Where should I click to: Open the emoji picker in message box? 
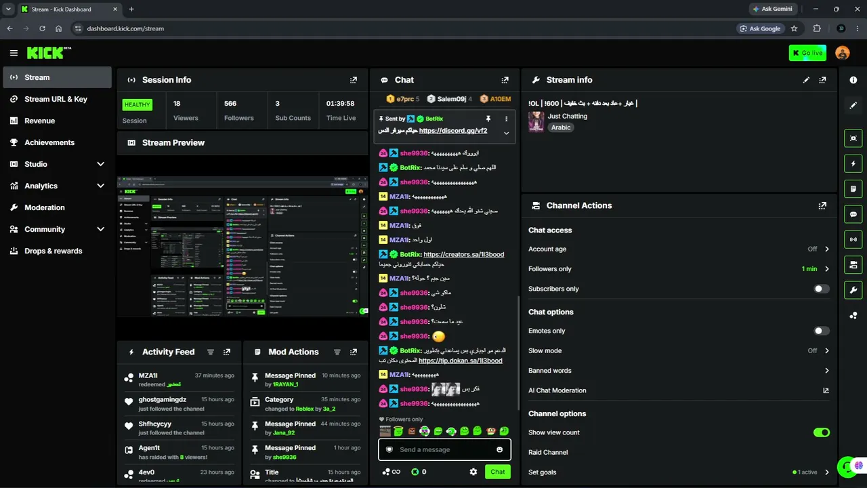(x=500, y=449)
